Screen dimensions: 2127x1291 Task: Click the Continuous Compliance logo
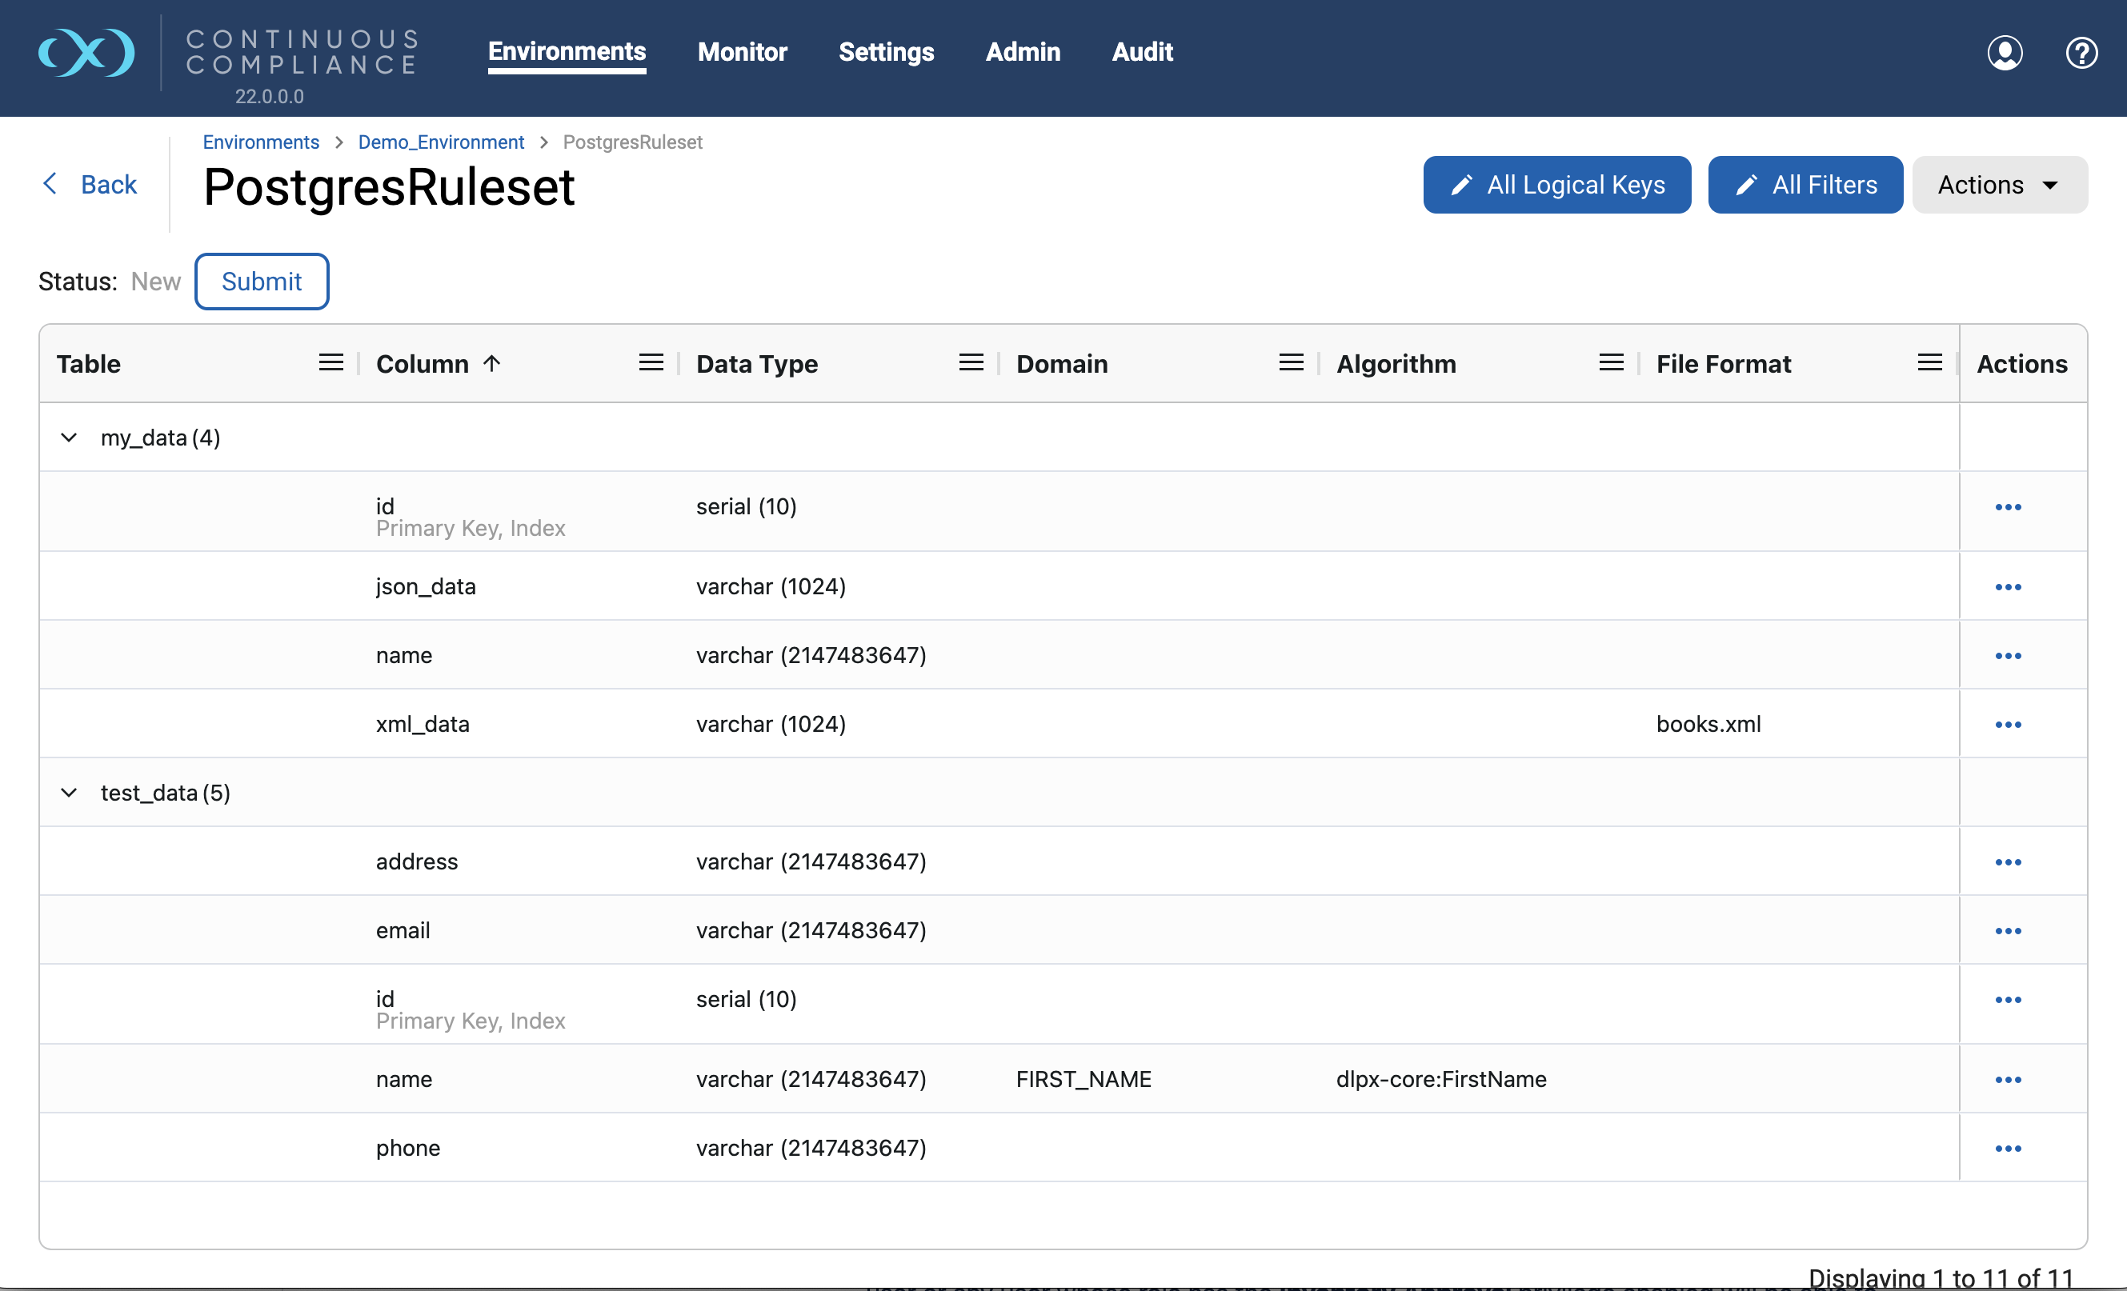(x=86, y=53)
